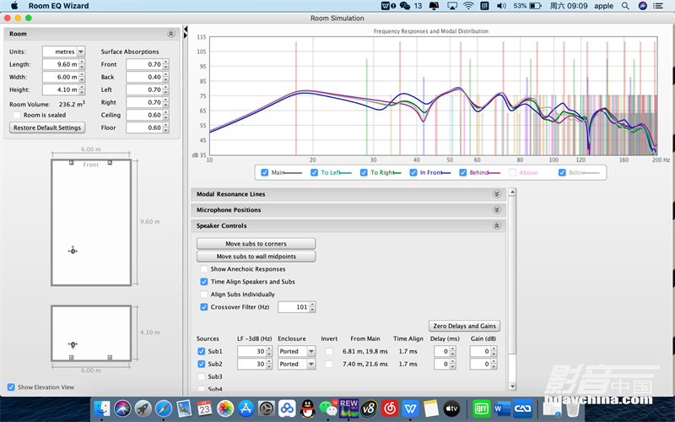The width and height of the screenshot is (675, 422).
Task: Collapse the Room panel
Action: [x=171, y=34]
